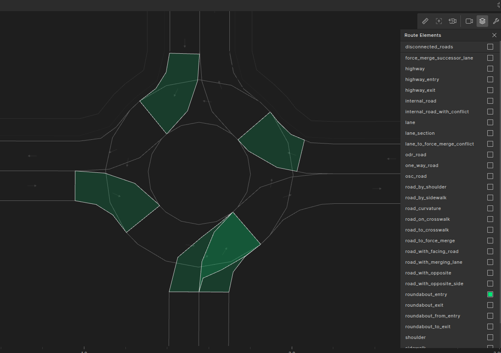Turn on the shoulder layer checkbox
The width and height of the screenshot is (501, 353).
(x=490, y=337)
